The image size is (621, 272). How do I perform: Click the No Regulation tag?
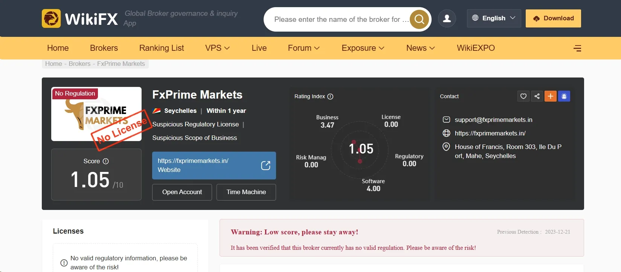[x=75, y=93]
